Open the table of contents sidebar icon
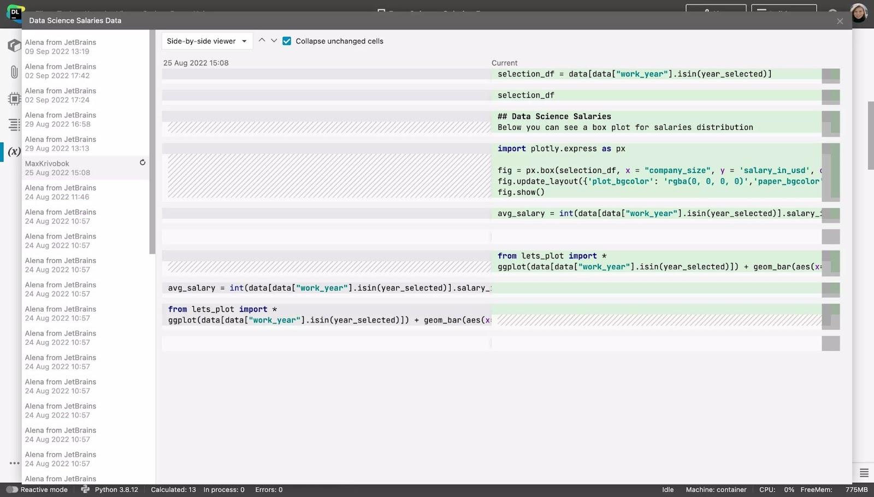Screen dimensions: 874x497 14,124
